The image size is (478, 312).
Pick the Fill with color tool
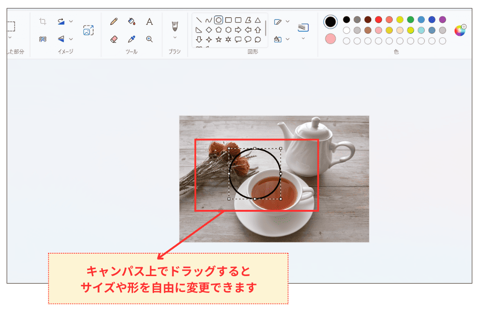(x=132, y=21)
